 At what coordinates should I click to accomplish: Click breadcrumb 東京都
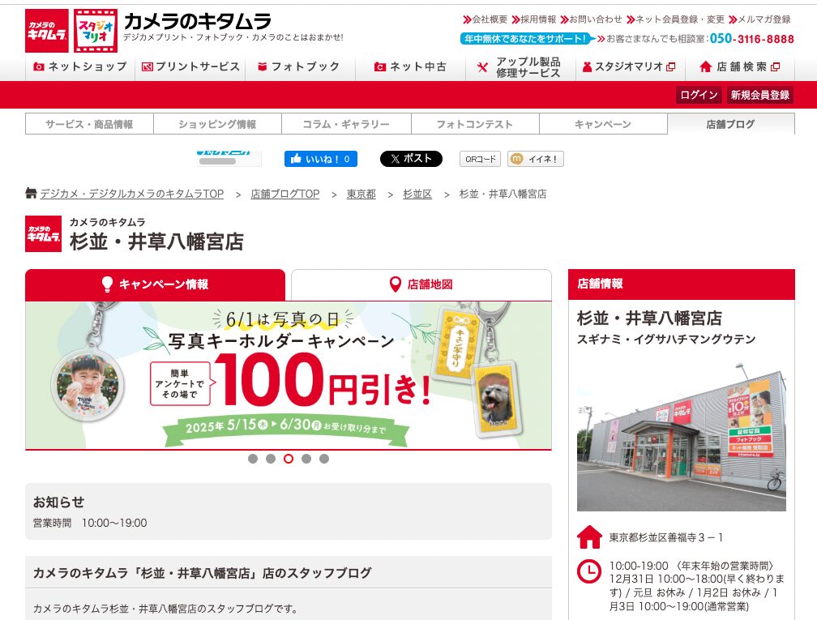pyautogui.click(x=361, y=194)
